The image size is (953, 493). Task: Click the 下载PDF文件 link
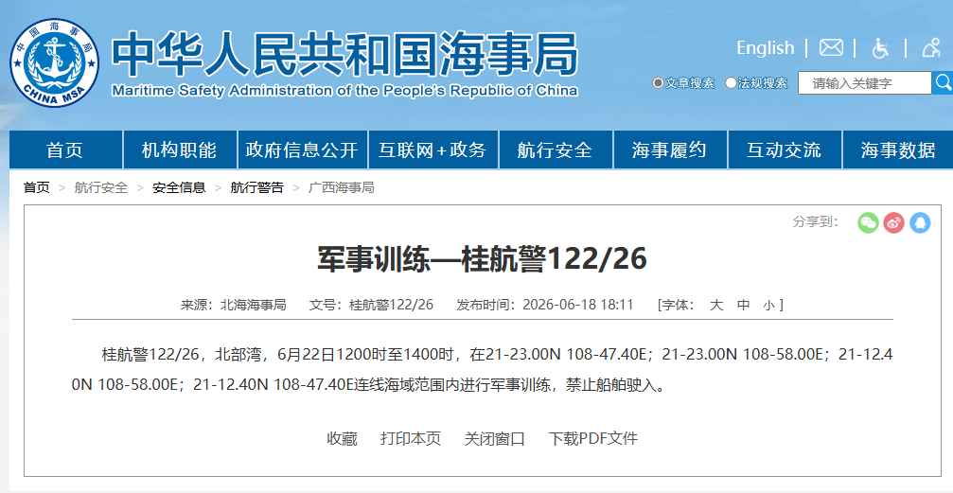coord(593,438)
